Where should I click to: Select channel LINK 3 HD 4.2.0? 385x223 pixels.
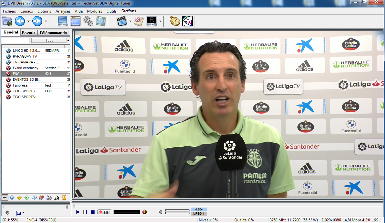click(x=36, y=51)
